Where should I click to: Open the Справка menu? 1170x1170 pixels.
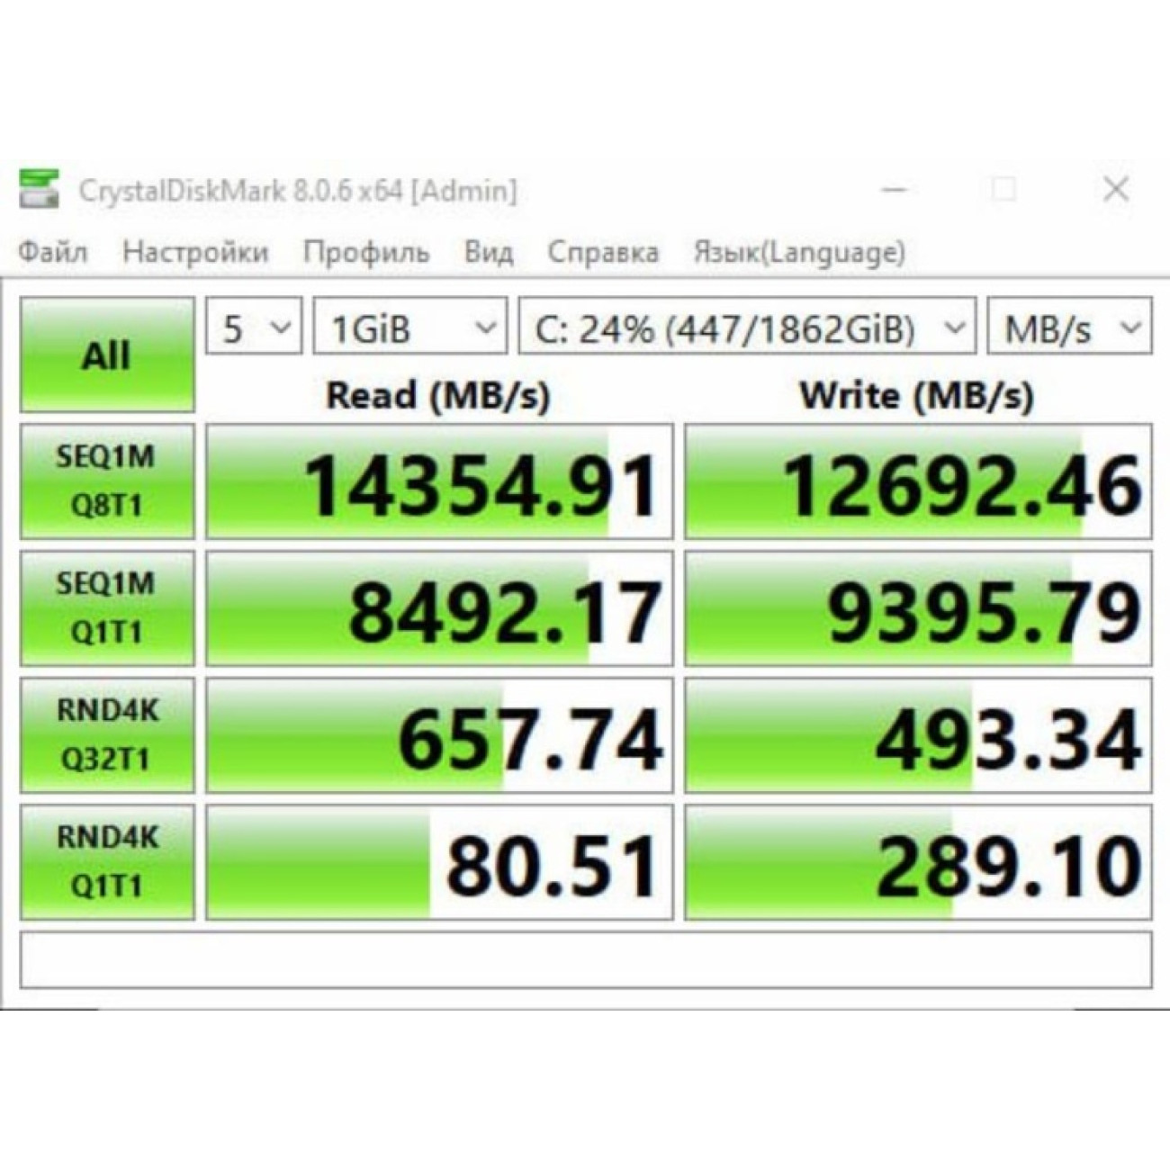click(602, 252)
